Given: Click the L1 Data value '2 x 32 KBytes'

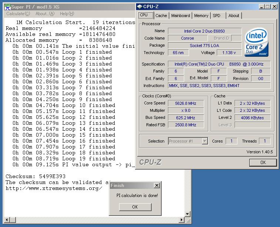Looking at the screenshot, I should [252, 103].
